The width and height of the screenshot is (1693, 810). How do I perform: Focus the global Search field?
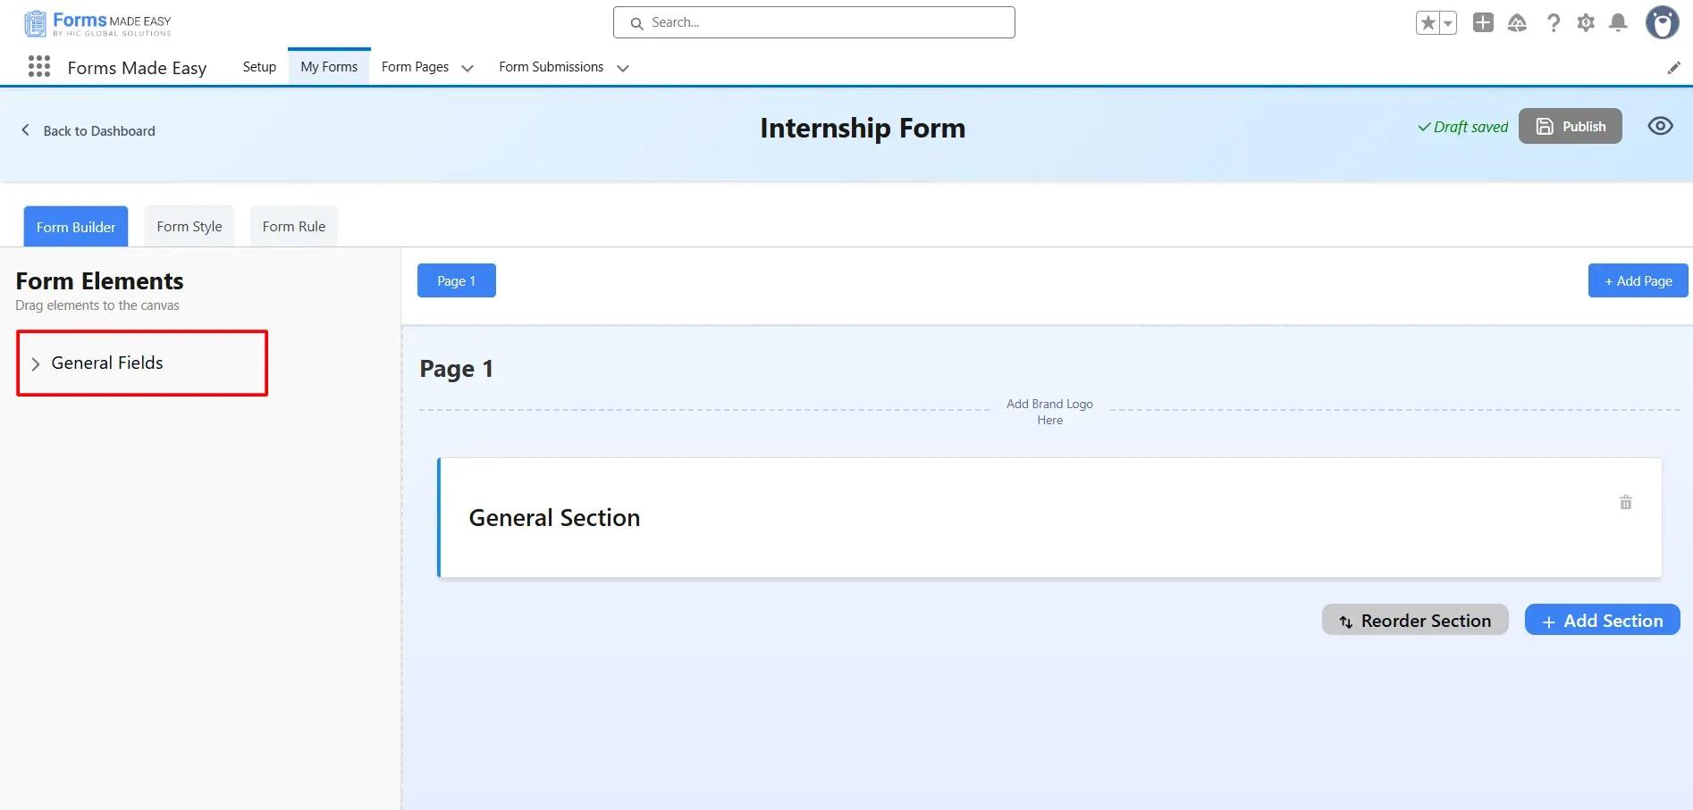pos(813,22)
